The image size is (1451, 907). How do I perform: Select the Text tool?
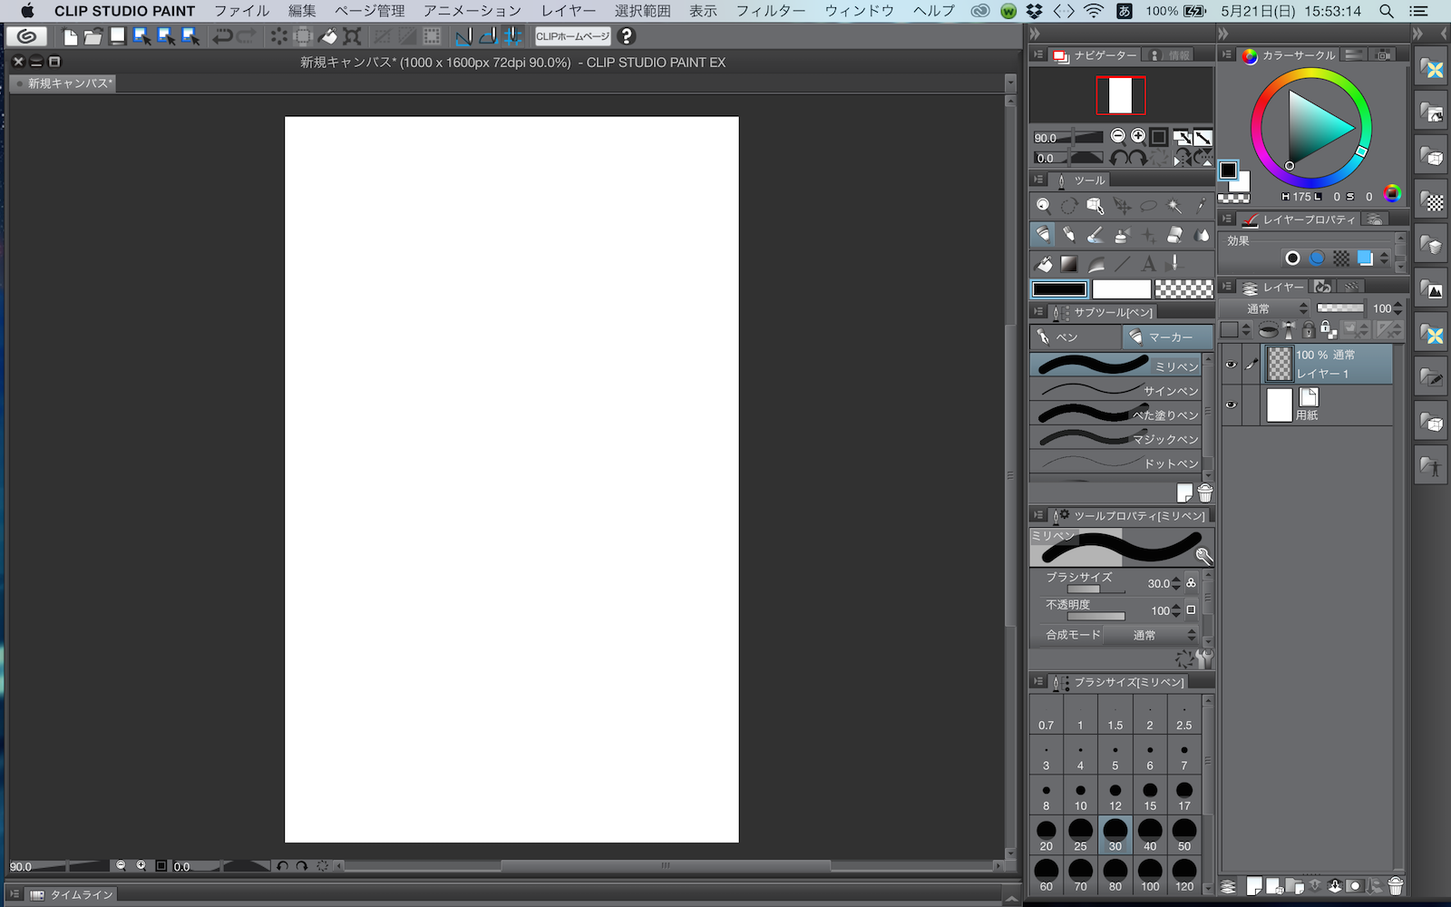click(1149, 264)
